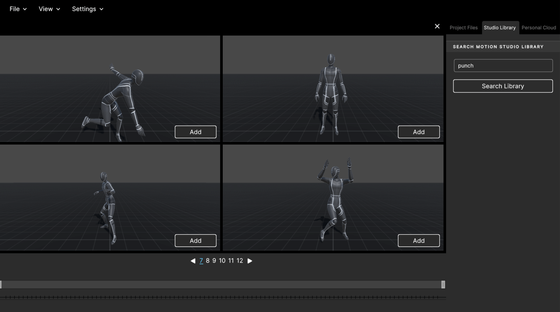560x312 pixels.
Task: Go to results page 8
Action: tap(207, 260)
